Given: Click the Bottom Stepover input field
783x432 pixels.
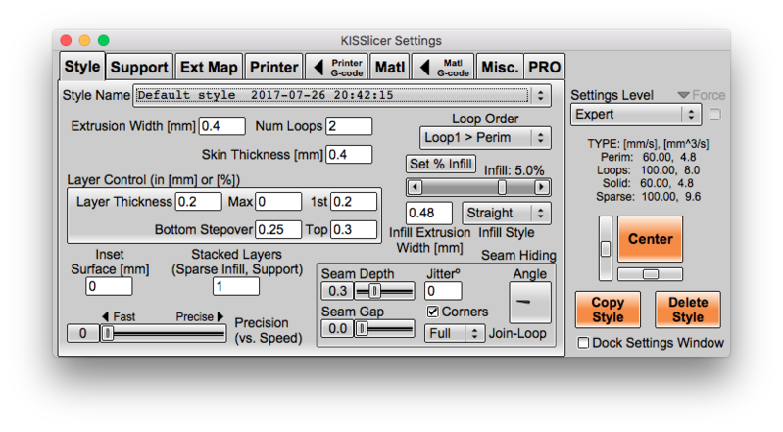Looking at the screenshot, I should (x=278, y=230).
